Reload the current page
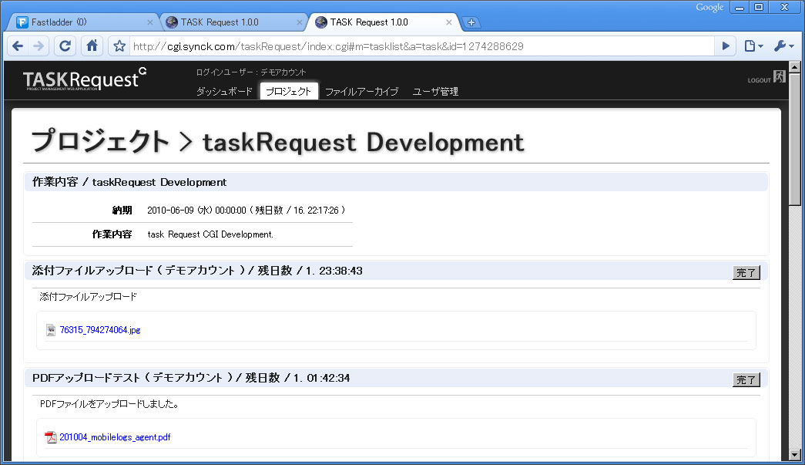 coord(65,46)
